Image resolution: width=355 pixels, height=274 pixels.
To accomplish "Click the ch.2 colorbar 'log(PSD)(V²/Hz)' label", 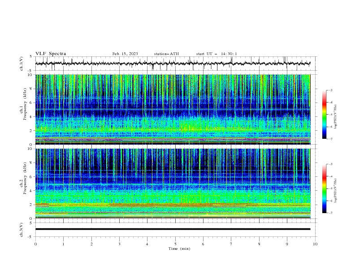I will pos(335,190).
